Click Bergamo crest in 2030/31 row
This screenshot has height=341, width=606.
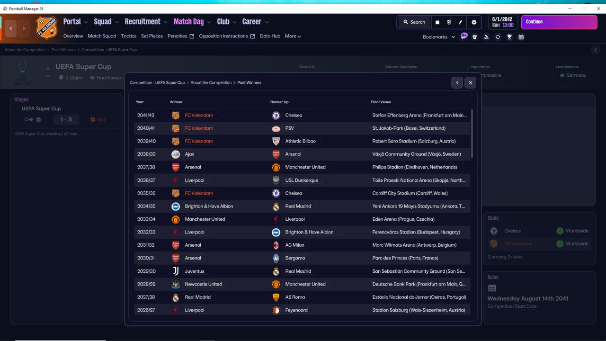tap(276, 258)
